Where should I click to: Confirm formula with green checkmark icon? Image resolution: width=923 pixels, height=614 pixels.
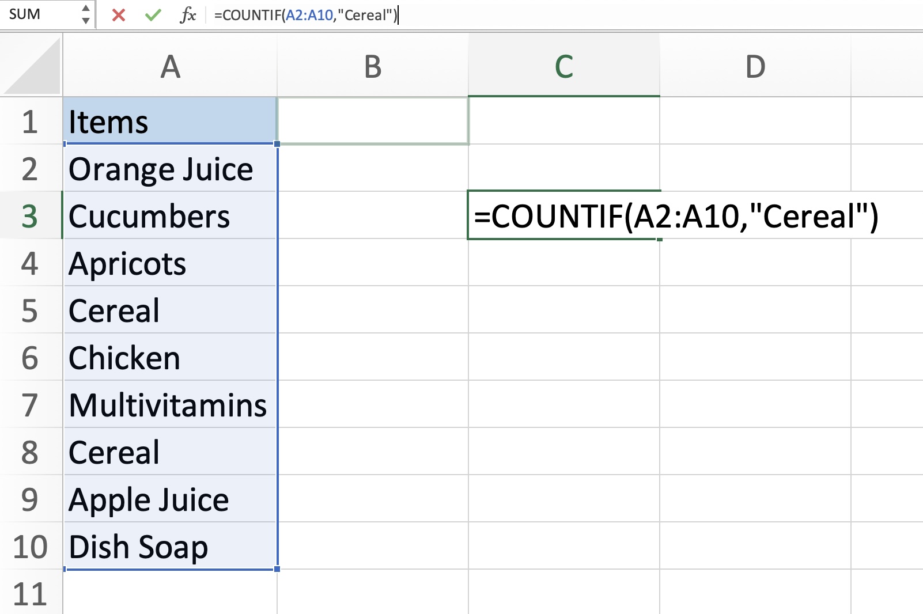[153, 15]
